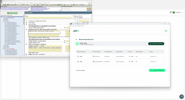Click the Name field on Form 1125-A

(49, 18)
